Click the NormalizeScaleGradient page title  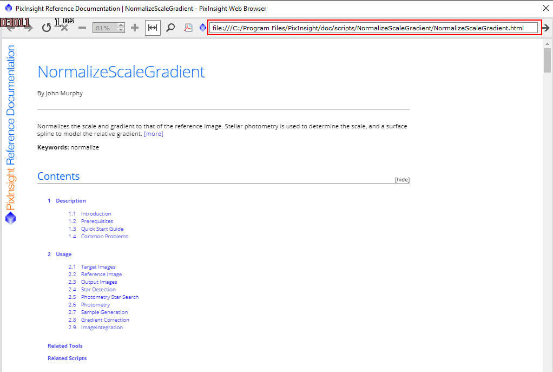121,72
